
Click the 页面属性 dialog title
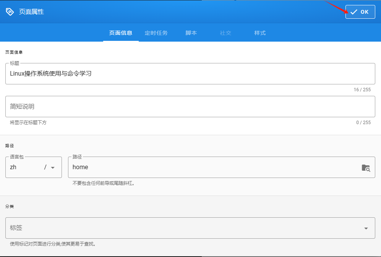tap(31, 12)
